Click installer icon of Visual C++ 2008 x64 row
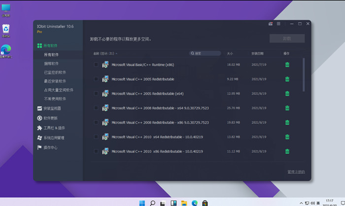345x206 pixels. click(105, 108)
